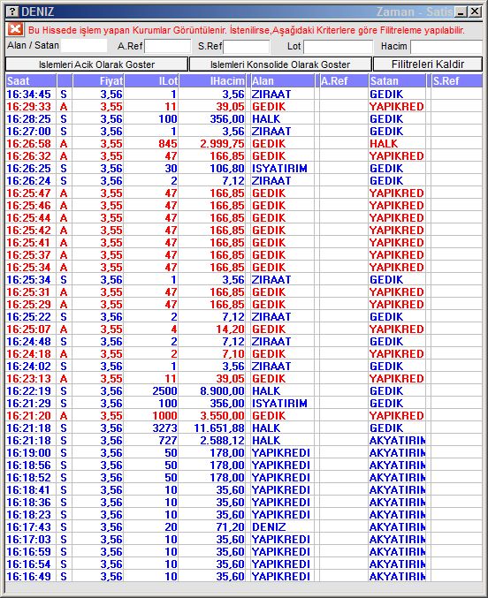Close the DENIZ window
Image resolution: width=488 pixels, height=598 pixels.
point(475,11)
